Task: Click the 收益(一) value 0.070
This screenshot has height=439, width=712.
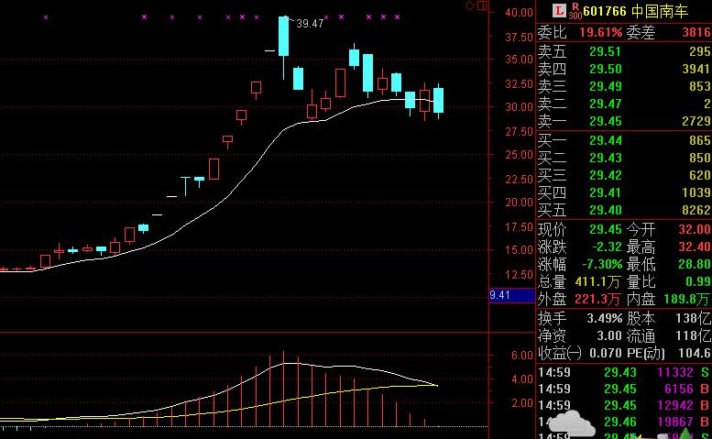Action: 606,353
